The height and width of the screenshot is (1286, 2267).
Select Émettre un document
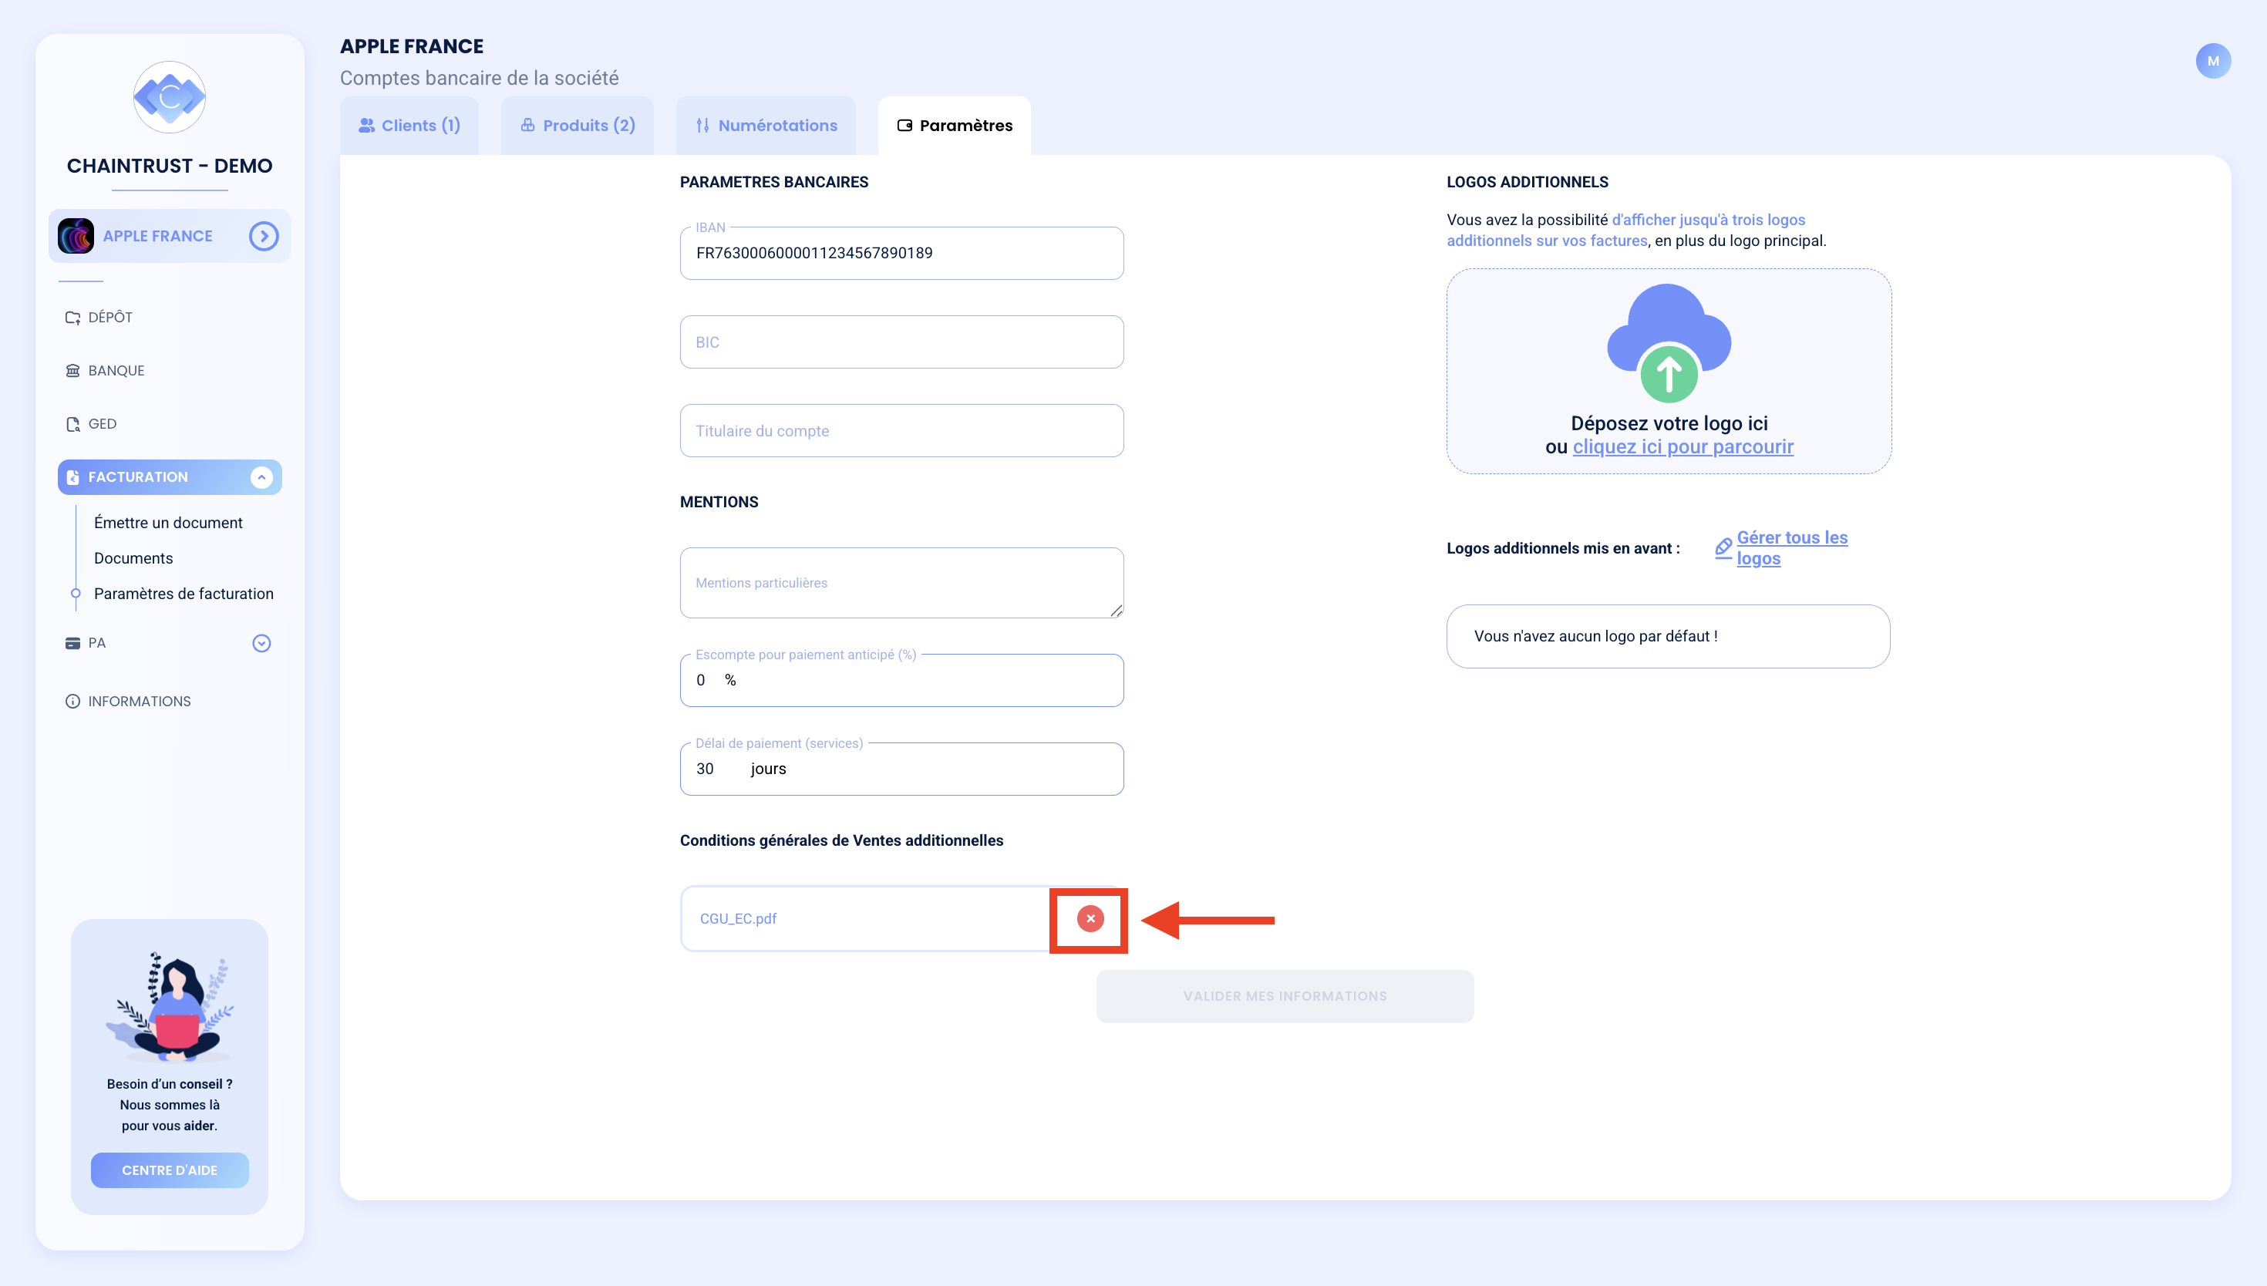(x=168, y=523)
